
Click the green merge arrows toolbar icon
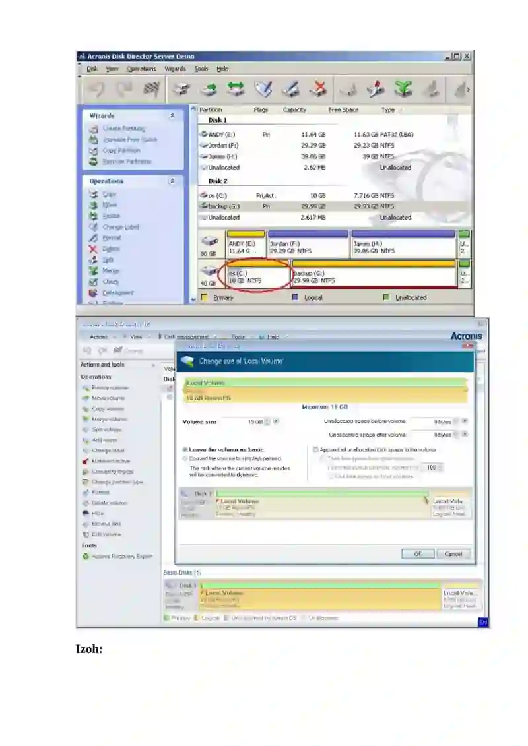click(x=403, y=90)
